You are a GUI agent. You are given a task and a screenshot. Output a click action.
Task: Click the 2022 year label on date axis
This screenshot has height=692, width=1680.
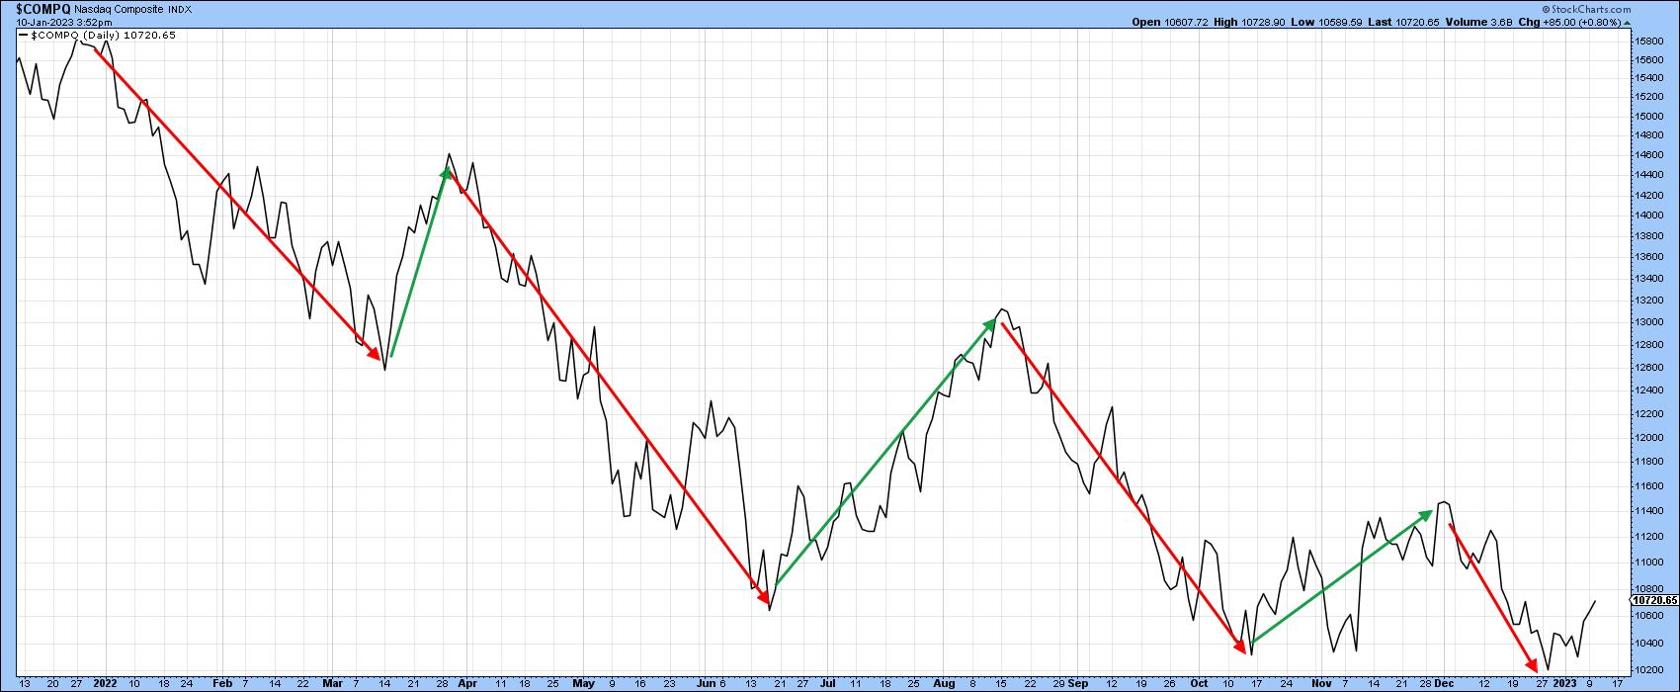[104, 683]
